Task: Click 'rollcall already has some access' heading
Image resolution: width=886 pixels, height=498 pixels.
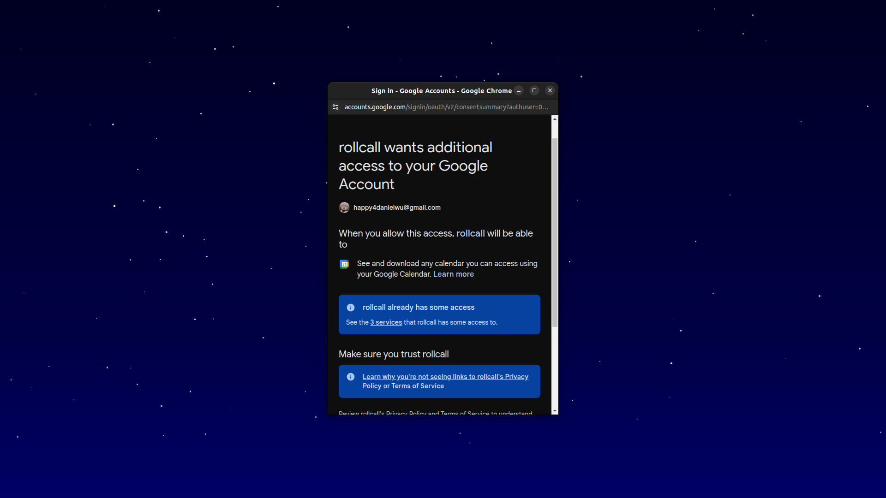Action: tap(418, 308)
